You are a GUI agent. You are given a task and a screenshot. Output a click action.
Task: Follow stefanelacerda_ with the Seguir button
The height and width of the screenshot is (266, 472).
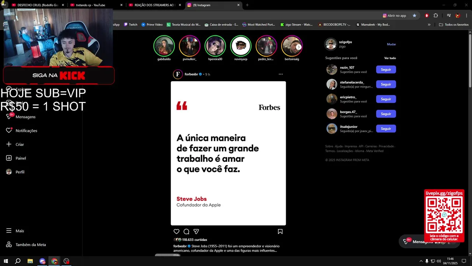pos(386,84)
